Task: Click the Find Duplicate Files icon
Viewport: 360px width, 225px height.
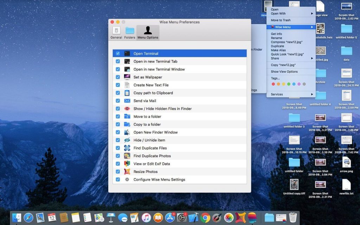Action: point(127,148)
